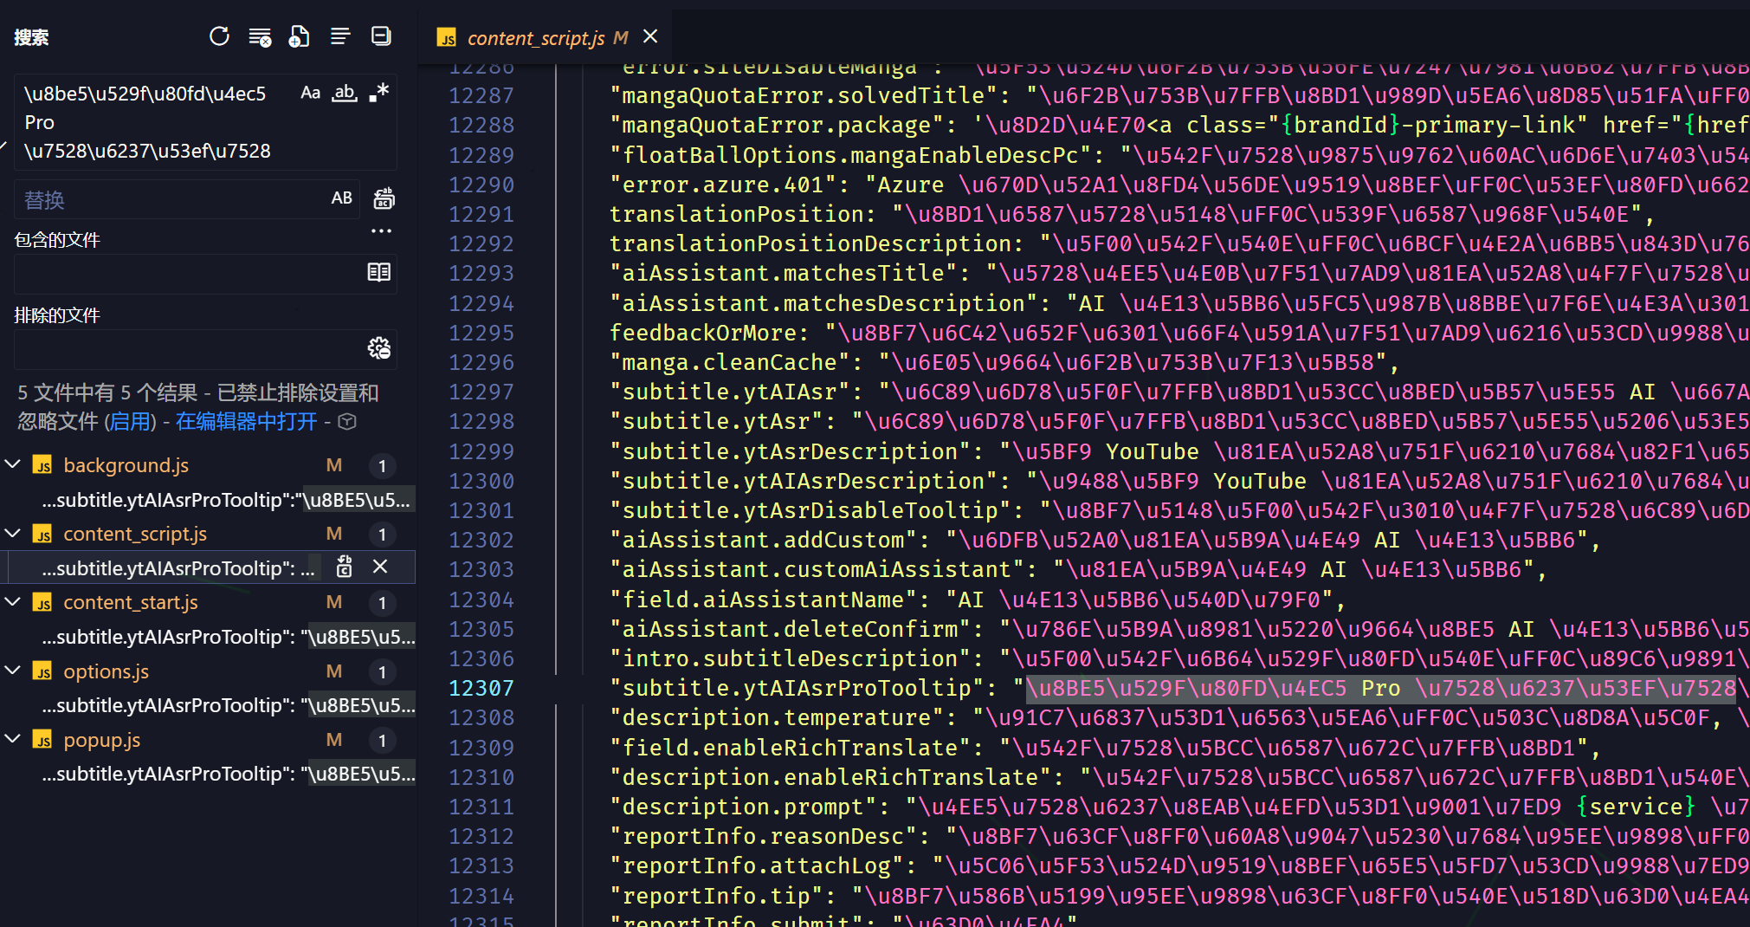Image resolution: width=1750 pixels, height=927 pixels.
Task: Collapse the popup.js result group
Action: click(13, 739)
